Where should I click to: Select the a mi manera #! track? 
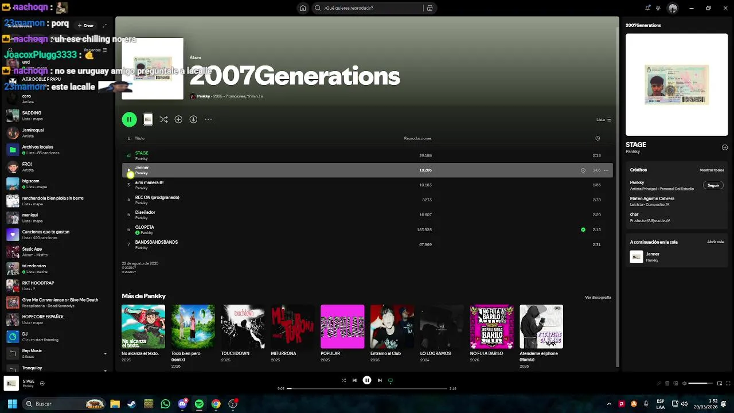coord(367,185)
